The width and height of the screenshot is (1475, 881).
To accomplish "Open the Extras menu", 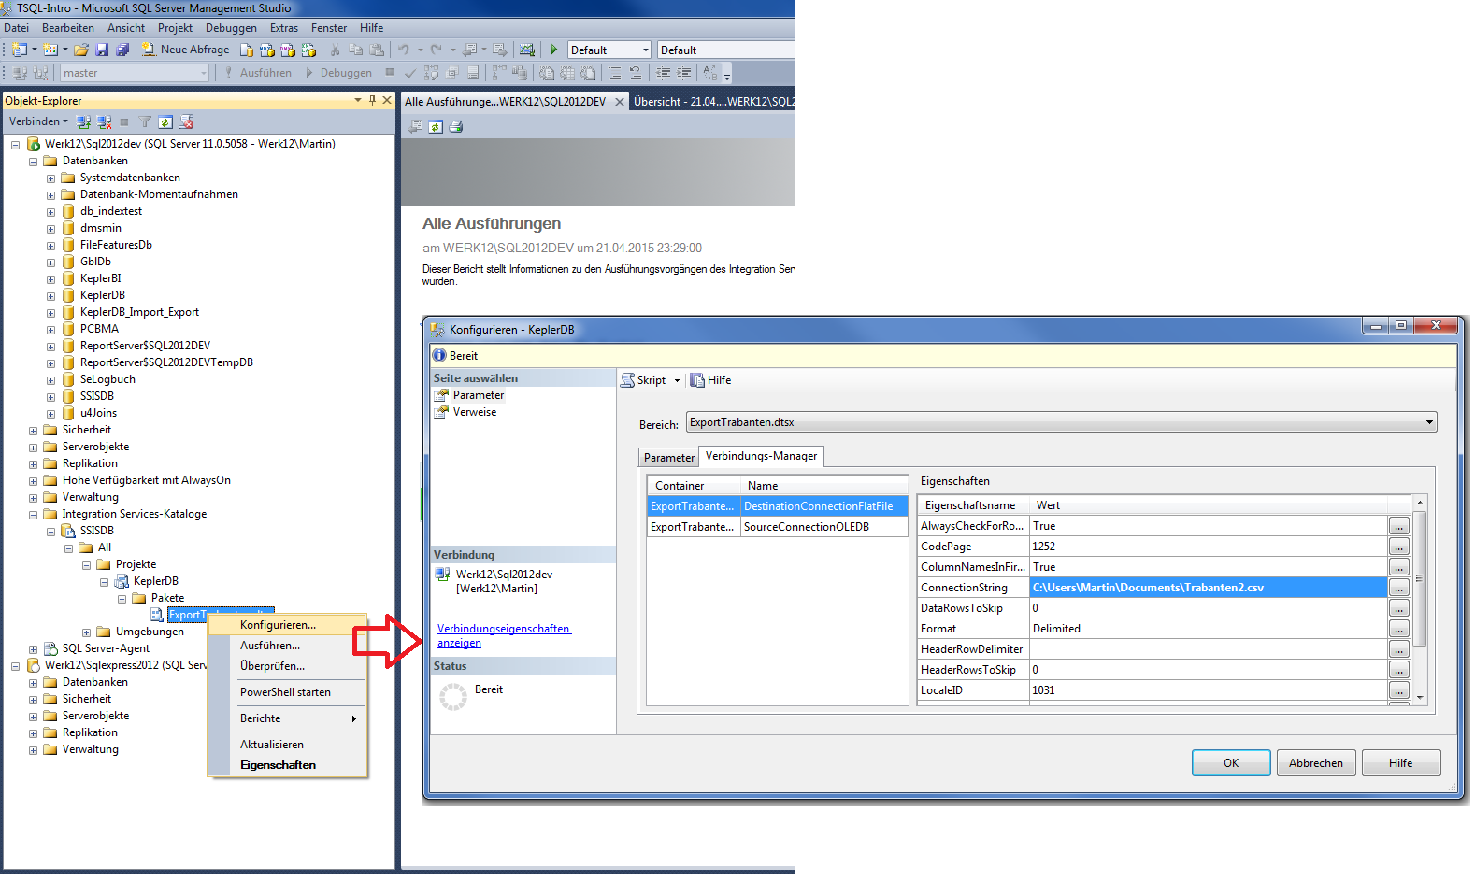I will point(284,28).
